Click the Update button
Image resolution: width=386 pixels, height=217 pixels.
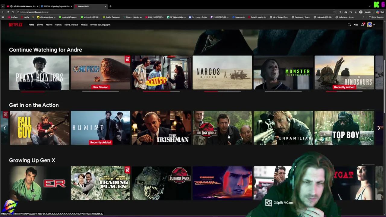point(369,12)
